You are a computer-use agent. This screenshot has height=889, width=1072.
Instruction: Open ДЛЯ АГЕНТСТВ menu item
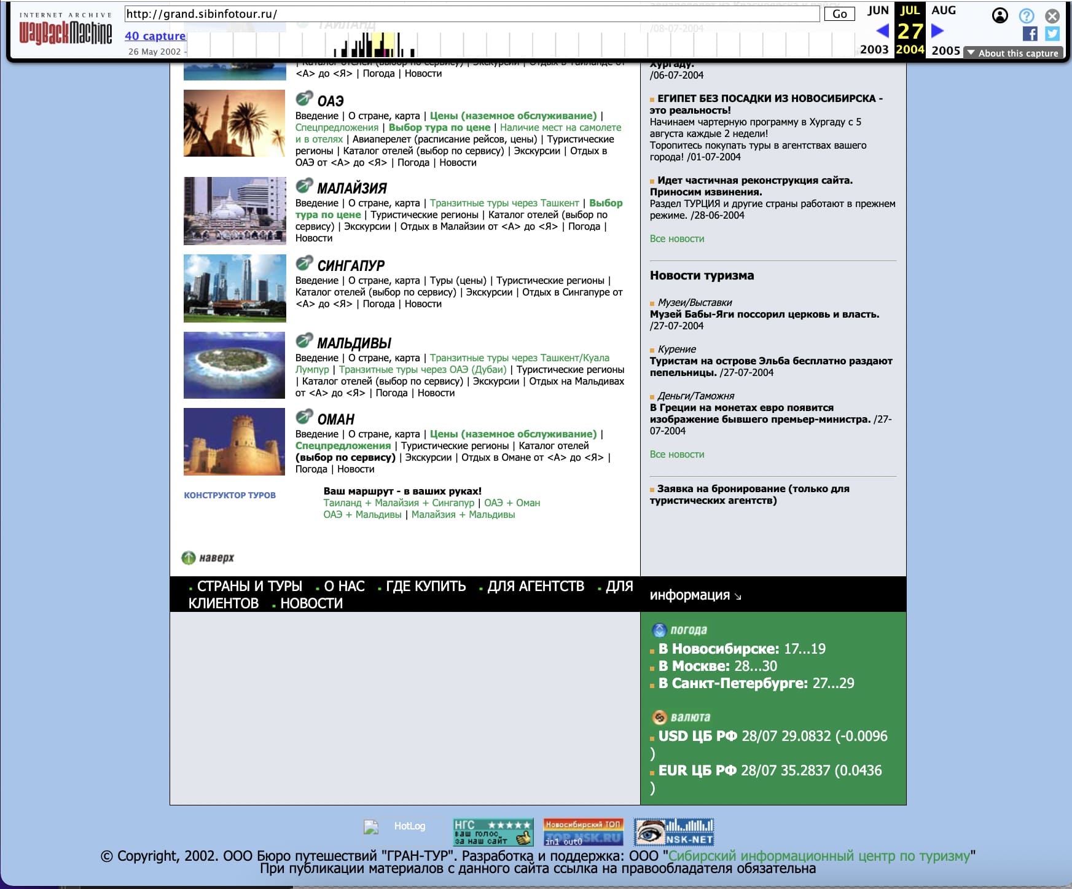(x=536, y=586)
